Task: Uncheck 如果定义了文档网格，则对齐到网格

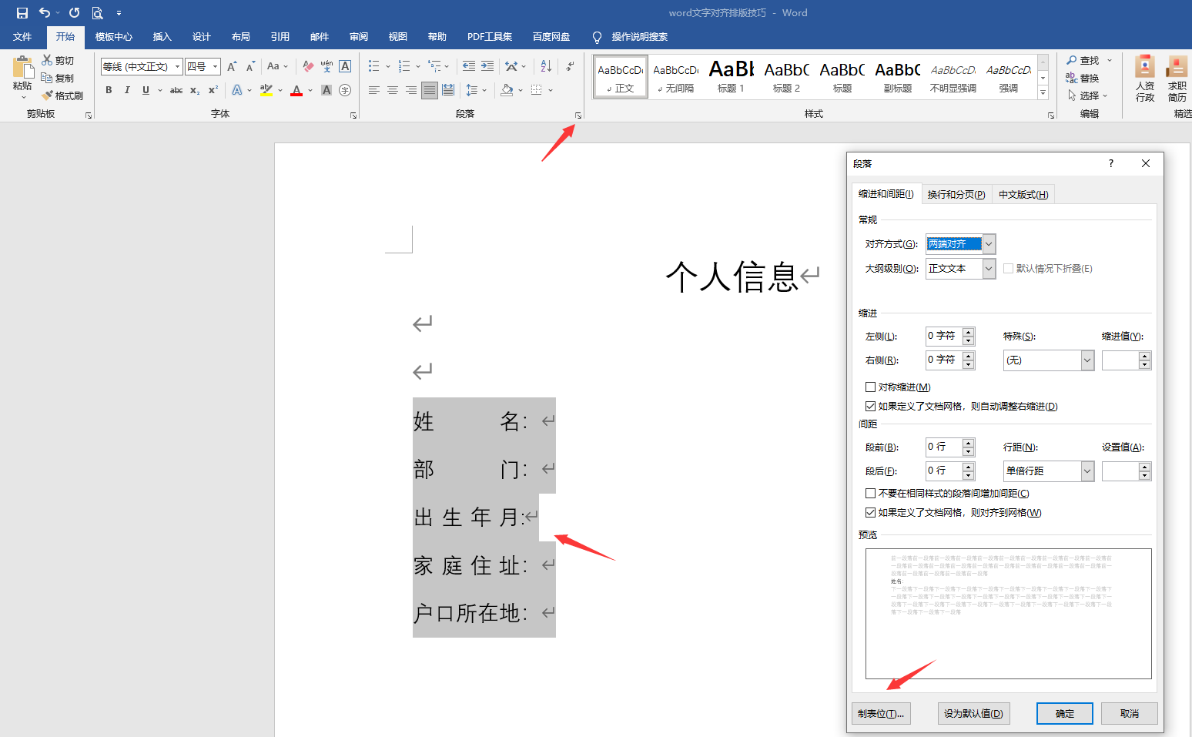Action: (870, 513)
